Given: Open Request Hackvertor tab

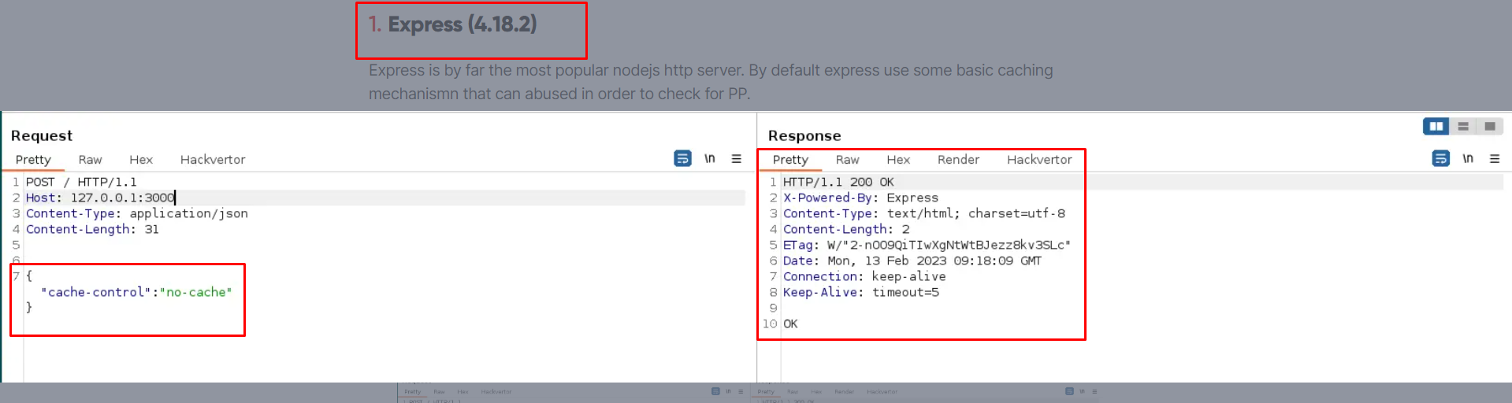Looking at the screenshot, I should pyautogui.click(x=213, y=159).
